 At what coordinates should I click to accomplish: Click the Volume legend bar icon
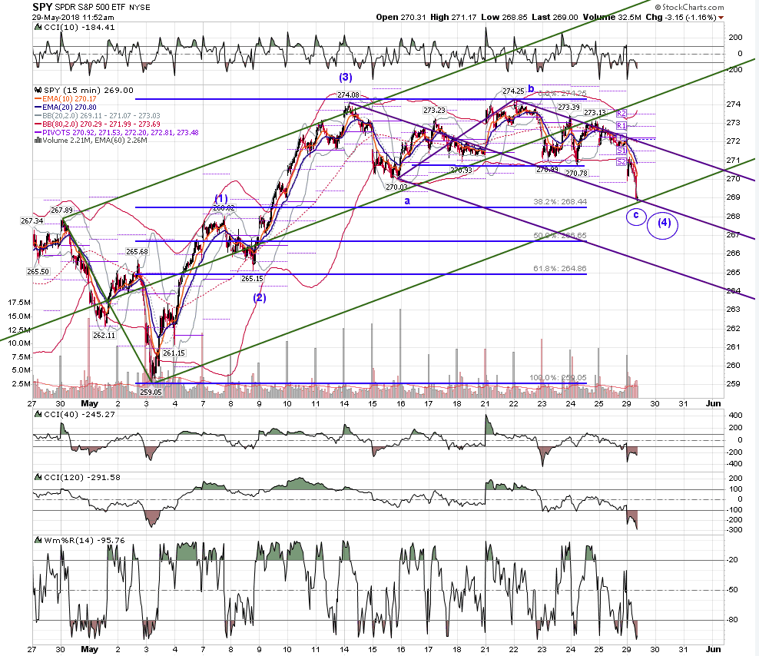tap(38, 141)
